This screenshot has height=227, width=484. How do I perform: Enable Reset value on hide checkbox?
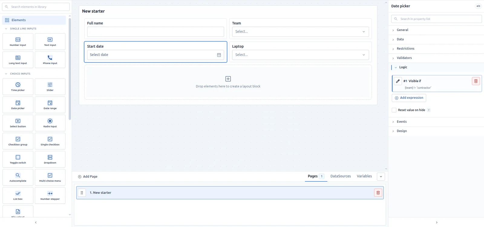point(394,110)
